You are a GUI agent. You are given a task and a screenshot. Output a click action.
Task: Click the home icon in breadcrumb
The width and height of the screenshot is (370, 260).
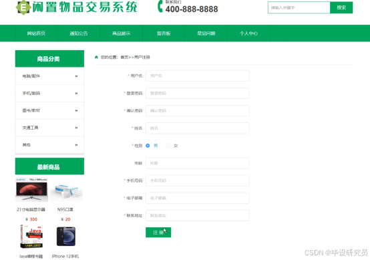point(96,57)
